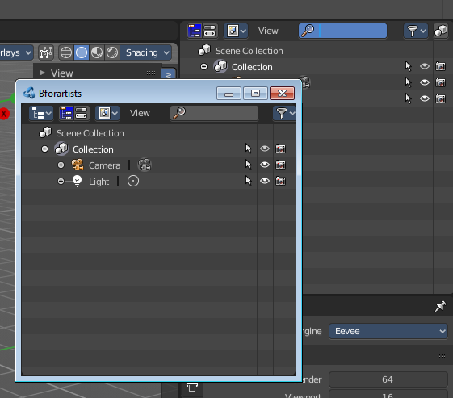Toggle selectability of Collection in Bforartists window
453x398 pixels.
point(249,149)
